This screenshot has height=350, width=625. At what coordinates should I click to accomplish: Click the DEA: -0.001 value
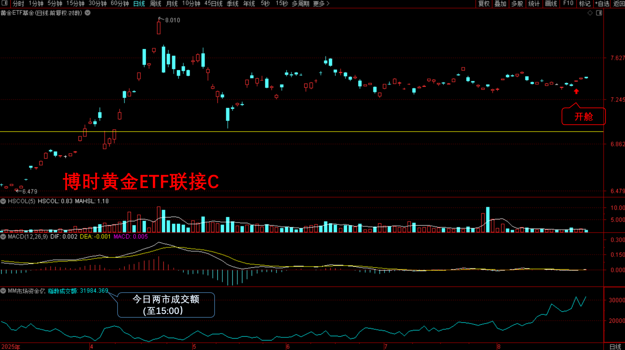click(95, 237)
